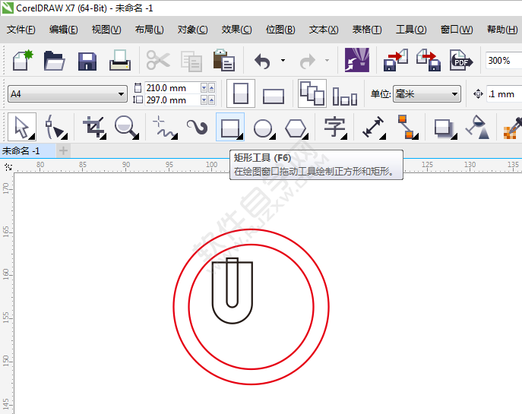The height and width of the screenshot is (414, 522).
Task: Open a file with the folder icon
Action: (x=54, y=61)
